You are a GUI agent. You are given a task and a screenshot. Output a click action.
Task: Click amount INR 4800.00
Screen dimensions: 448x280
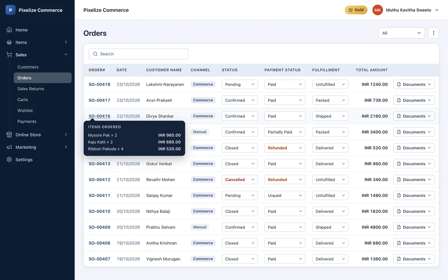point(375,227)
